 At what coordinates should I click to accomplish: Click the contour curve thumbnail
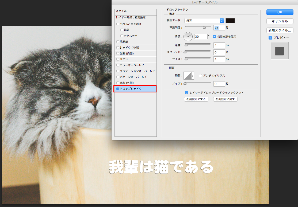(188, 76)
